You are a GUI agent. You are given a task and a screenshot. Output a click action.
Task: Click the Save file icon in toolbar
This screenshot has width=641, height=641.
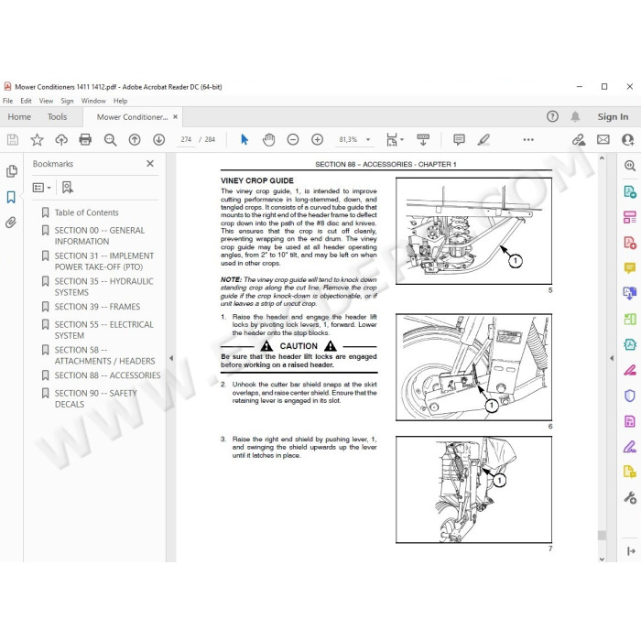pos(13,140)
